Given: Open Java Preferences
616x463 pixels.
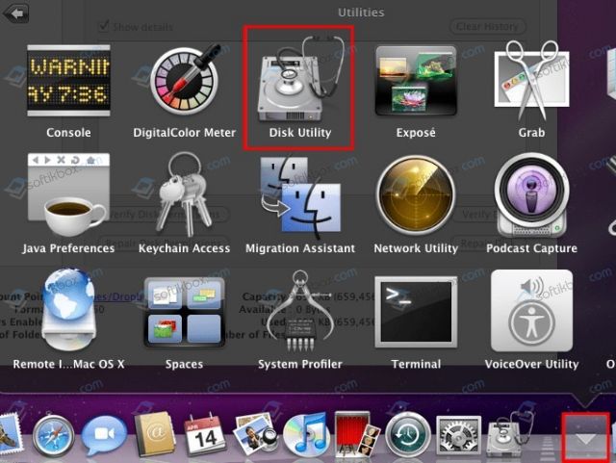Looking at the screenshot, I should (x=68, y=195).
